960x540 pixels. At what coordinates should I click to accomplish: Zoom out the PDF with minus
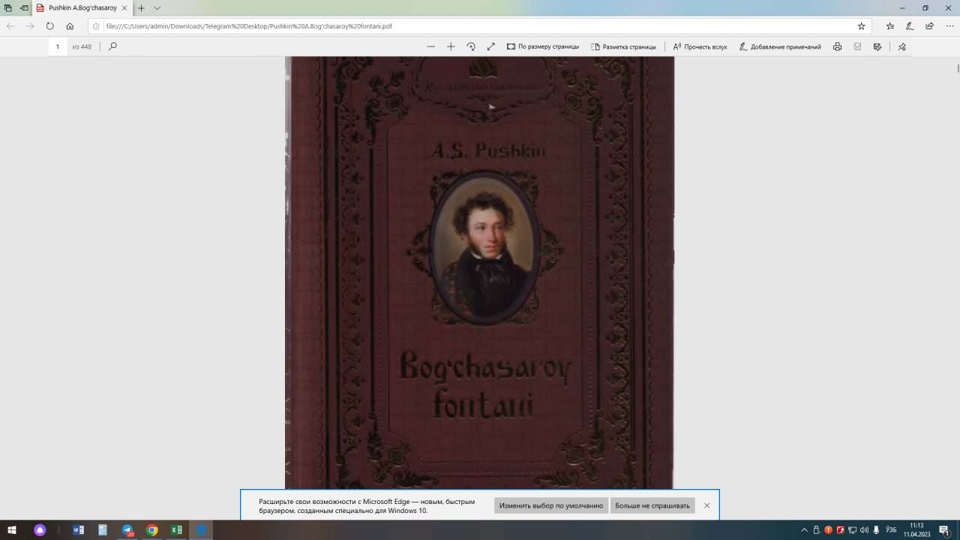pos(430,46)
